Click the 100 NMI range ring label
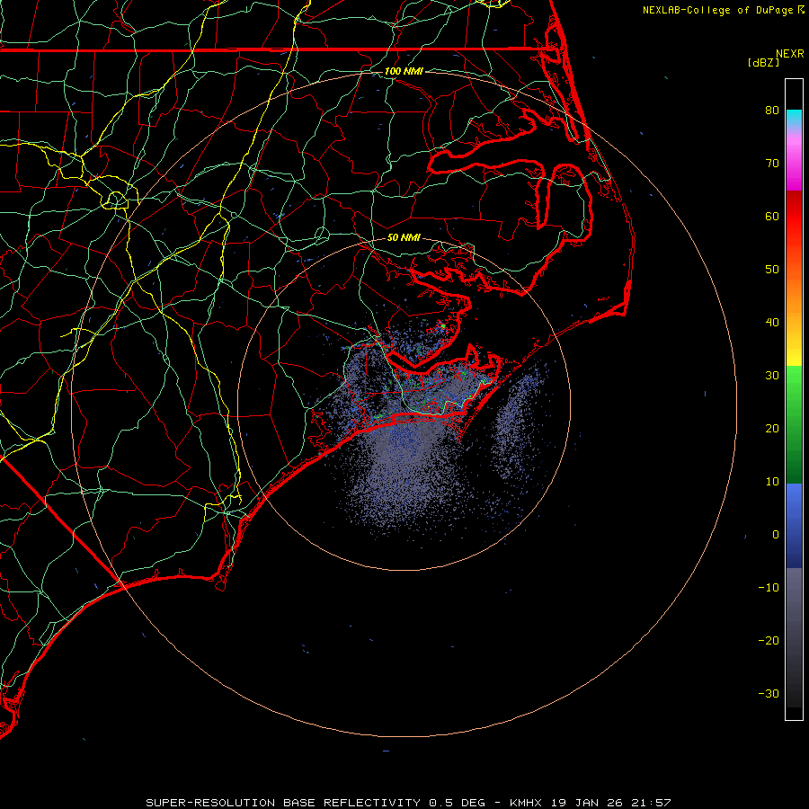Image resolution: width=809 pixels, height=809 pixels. click(x=404, y=71)
